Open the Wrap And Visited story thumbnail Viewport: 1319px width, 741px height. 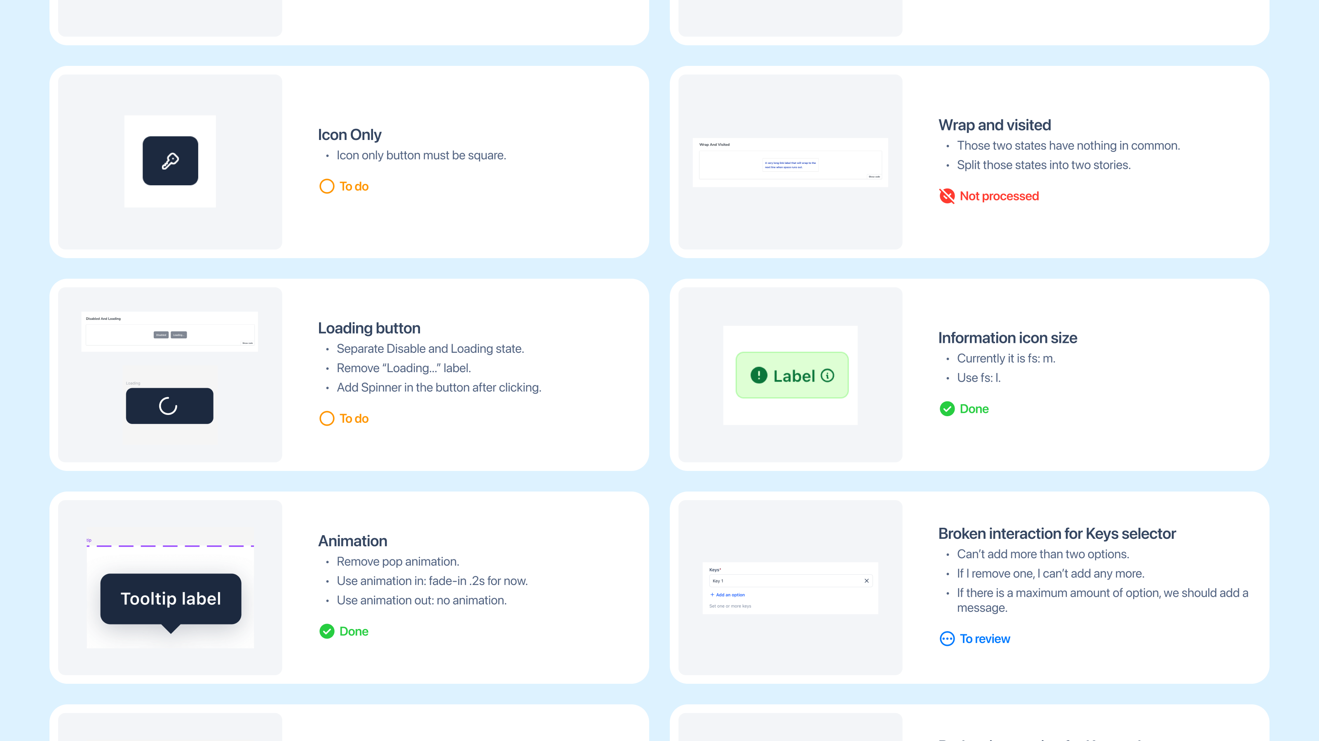click(790, 162)
